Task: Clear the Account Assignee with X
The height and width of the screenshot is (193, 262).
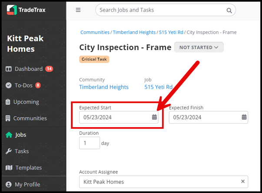Action: coord(243,181)
